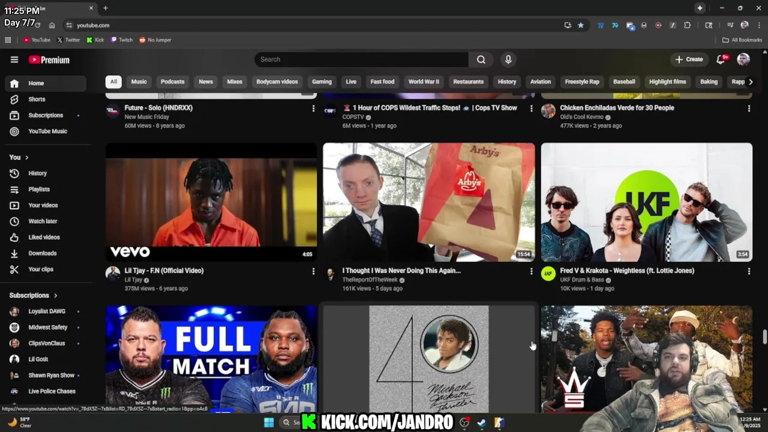Select the Music filter chip
The height and width of the screenshot is (432, 768).
pyautogui.click(x=139, y=82)
